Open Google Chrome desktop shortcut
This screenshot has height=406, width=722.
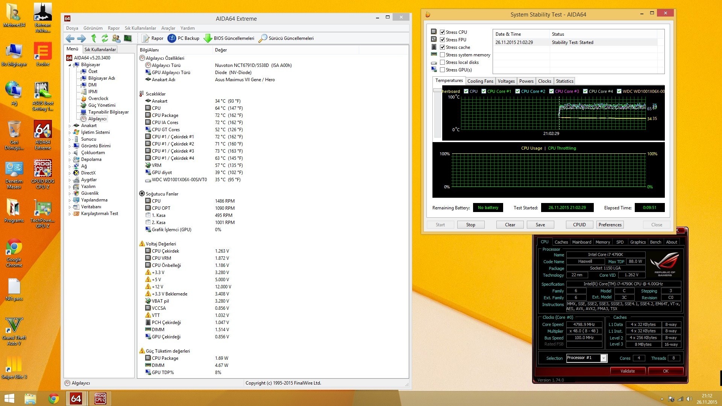tap(14, 253)
